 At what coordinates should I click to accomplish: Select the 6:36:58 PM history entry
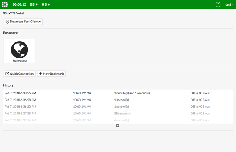coord(118,100)
